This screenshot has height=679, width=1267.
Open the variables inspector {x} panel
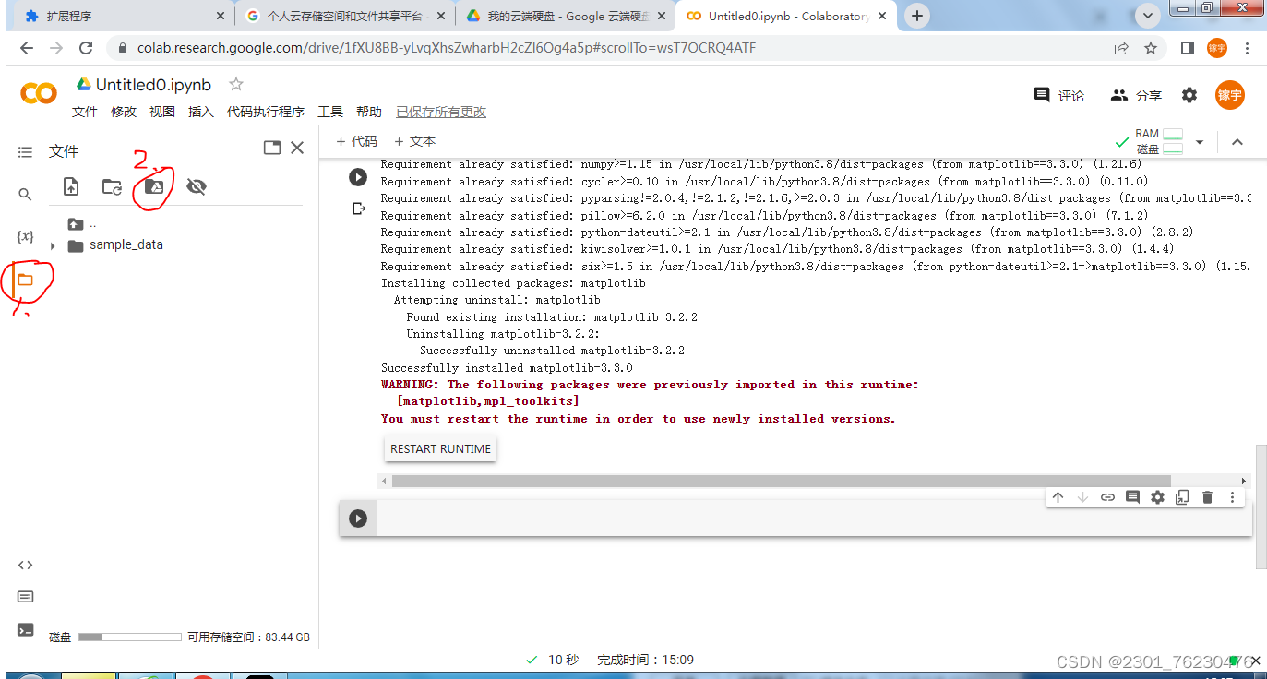[25, 237]
